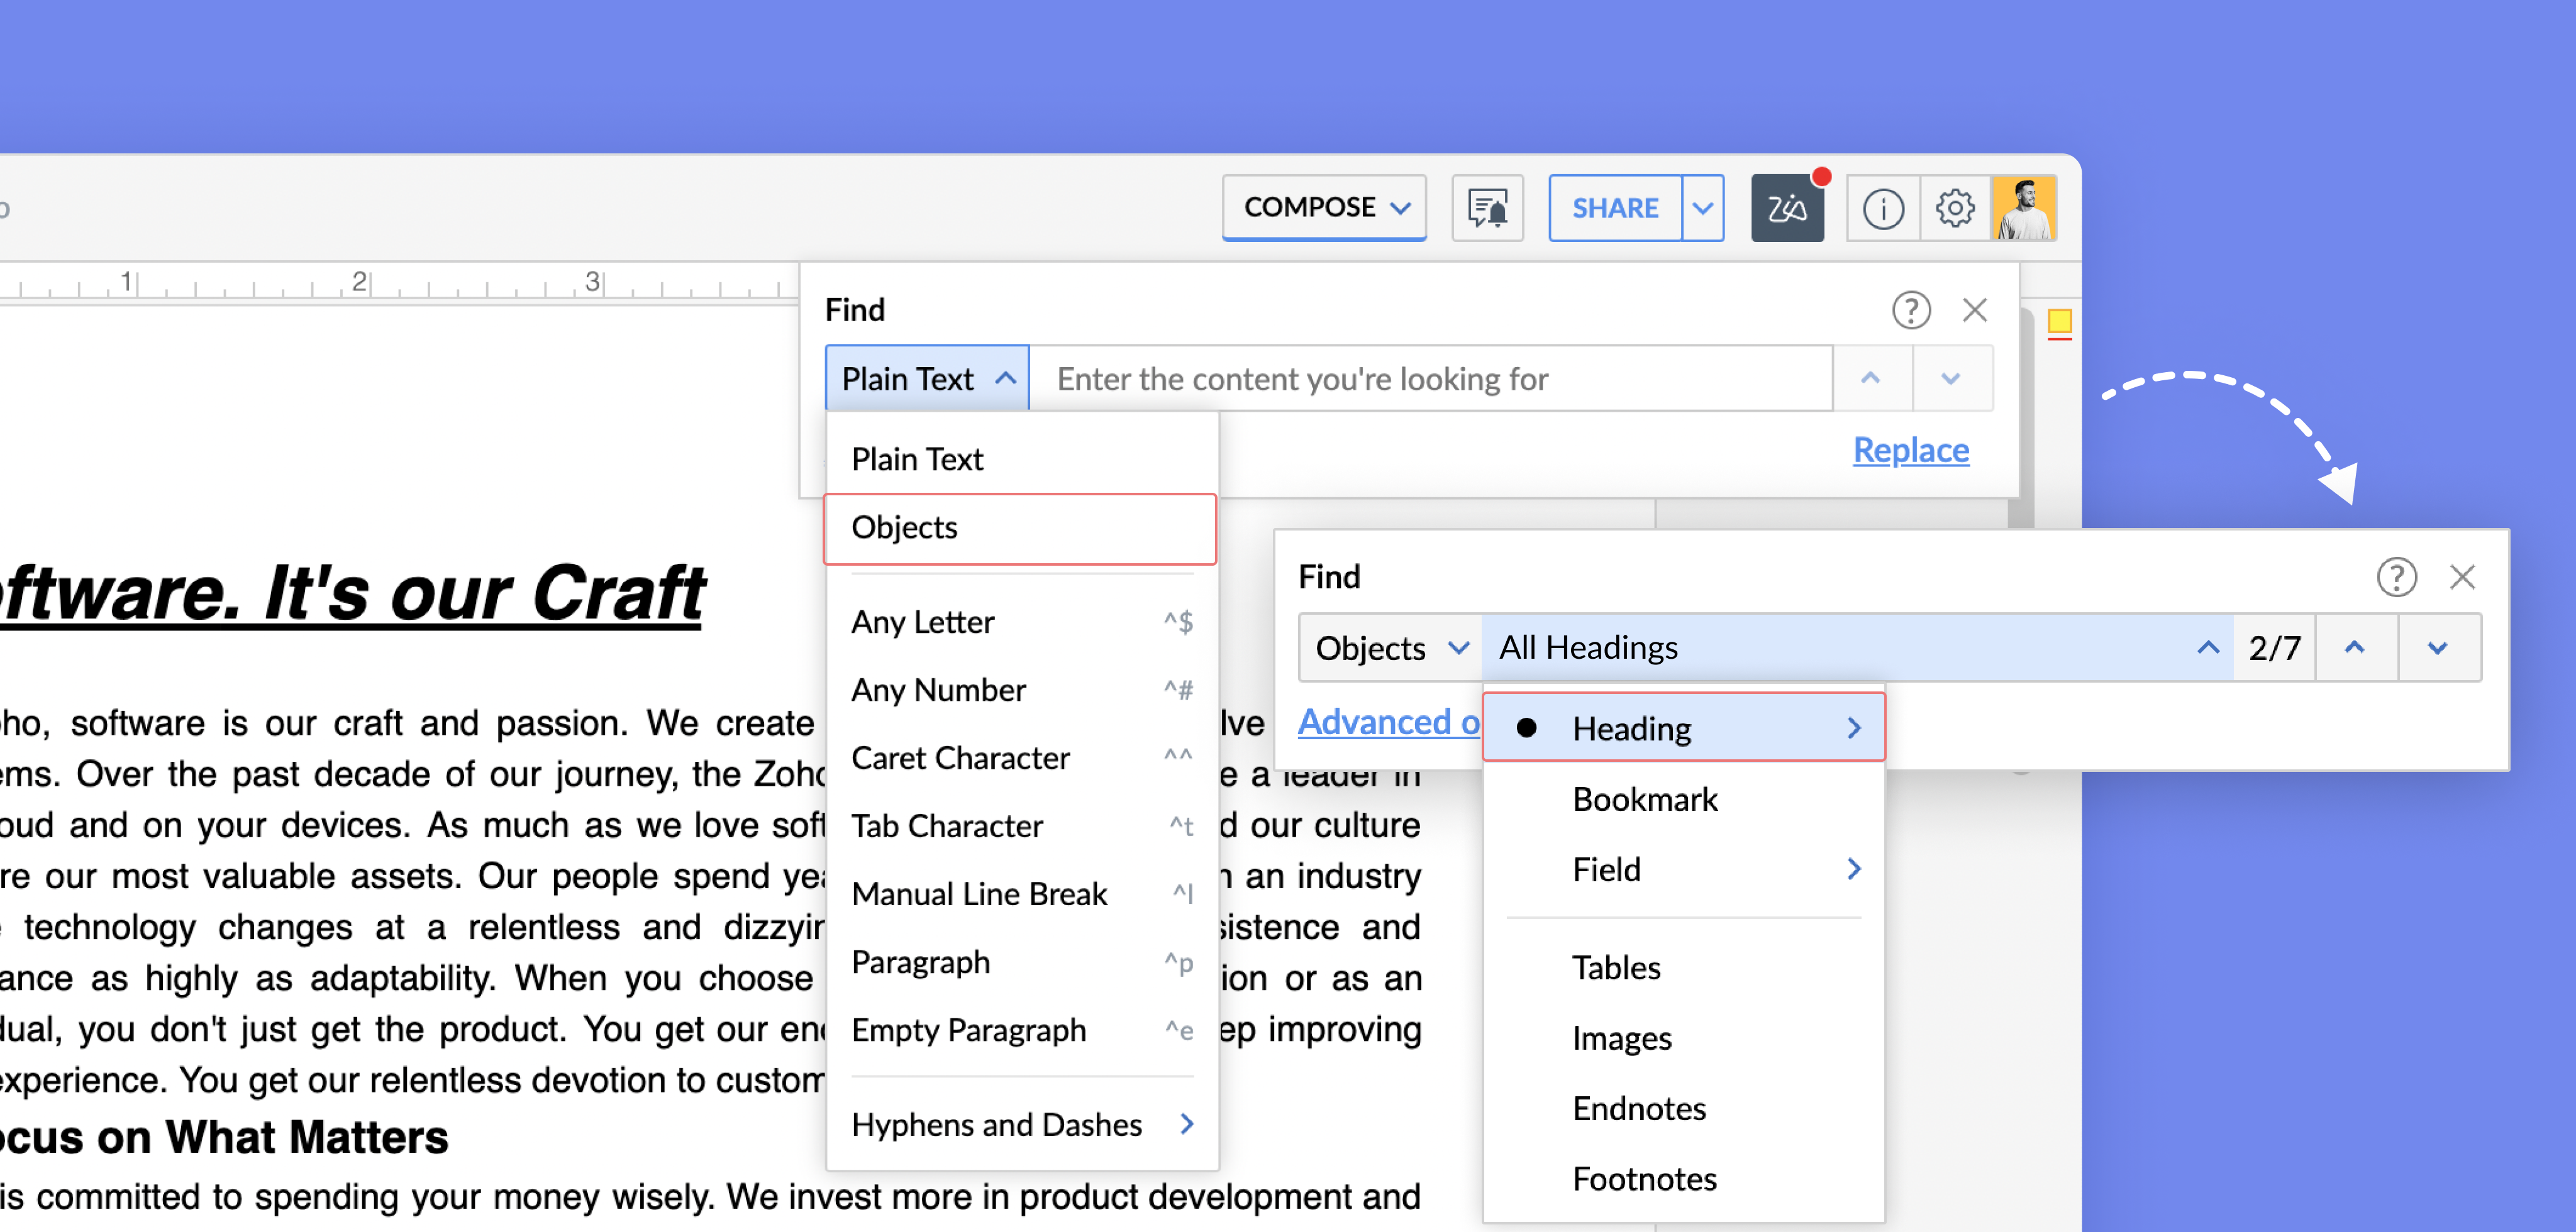Select Caret Character option
2576x1232 pixels.
[1022, 757]
